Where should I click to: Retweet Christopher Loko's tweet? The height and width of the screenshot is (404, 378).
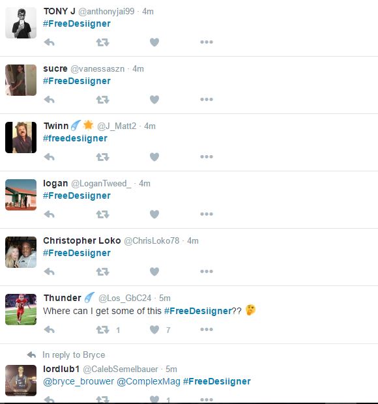[x=102, y=272]
